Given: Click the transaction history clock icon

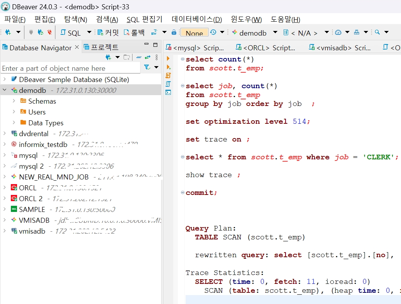Looking at the screenshot, I should 213,32.
